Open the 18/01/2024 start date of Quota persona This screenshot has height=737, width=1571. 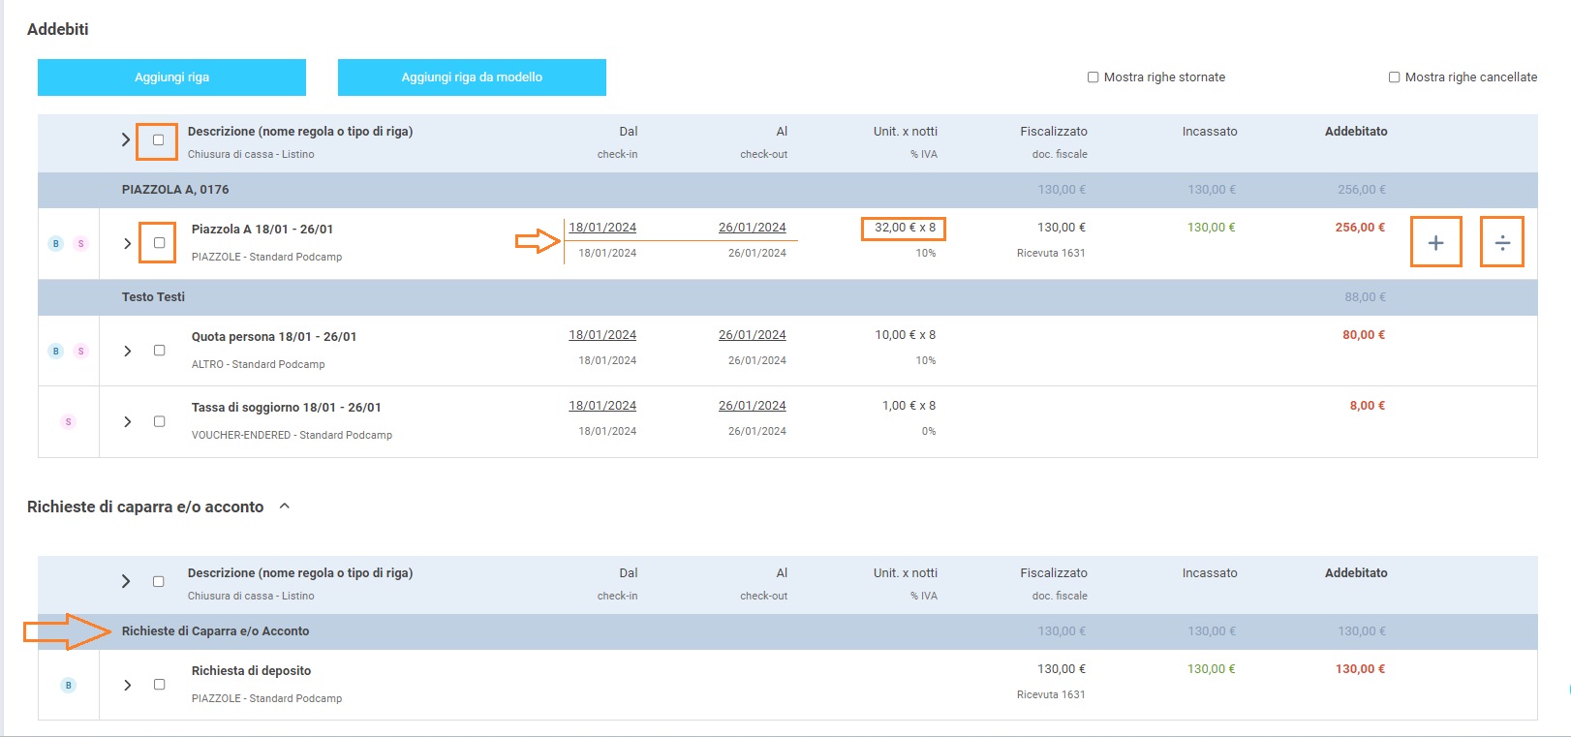tap(602, 335)
